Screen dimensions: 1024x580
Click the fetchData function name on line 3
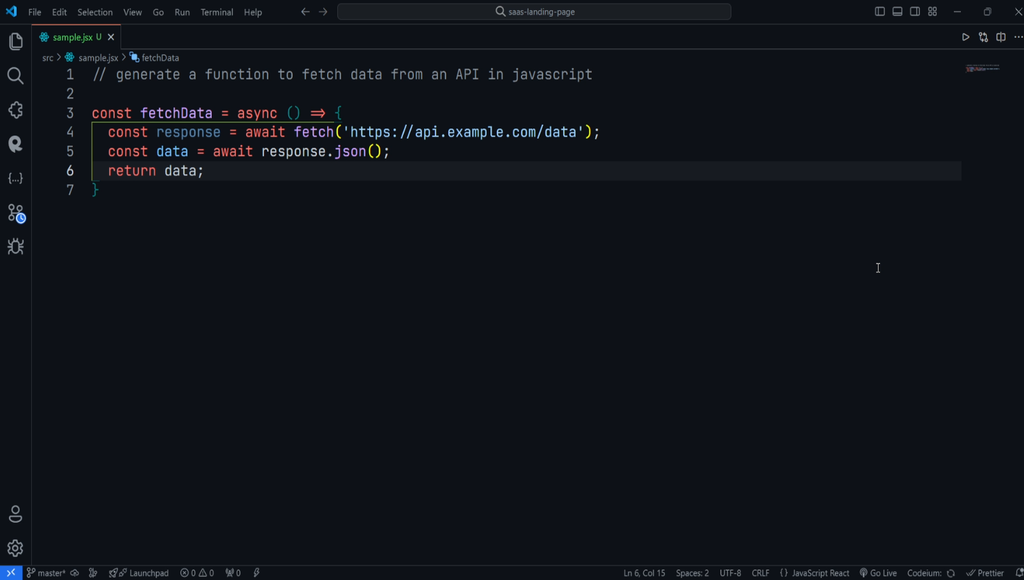pyautogui.click(x=176, y=113)
